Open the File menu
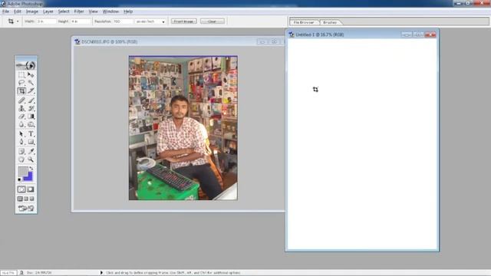The width and height of the screenshot is (491, 276). coord(5,11)
